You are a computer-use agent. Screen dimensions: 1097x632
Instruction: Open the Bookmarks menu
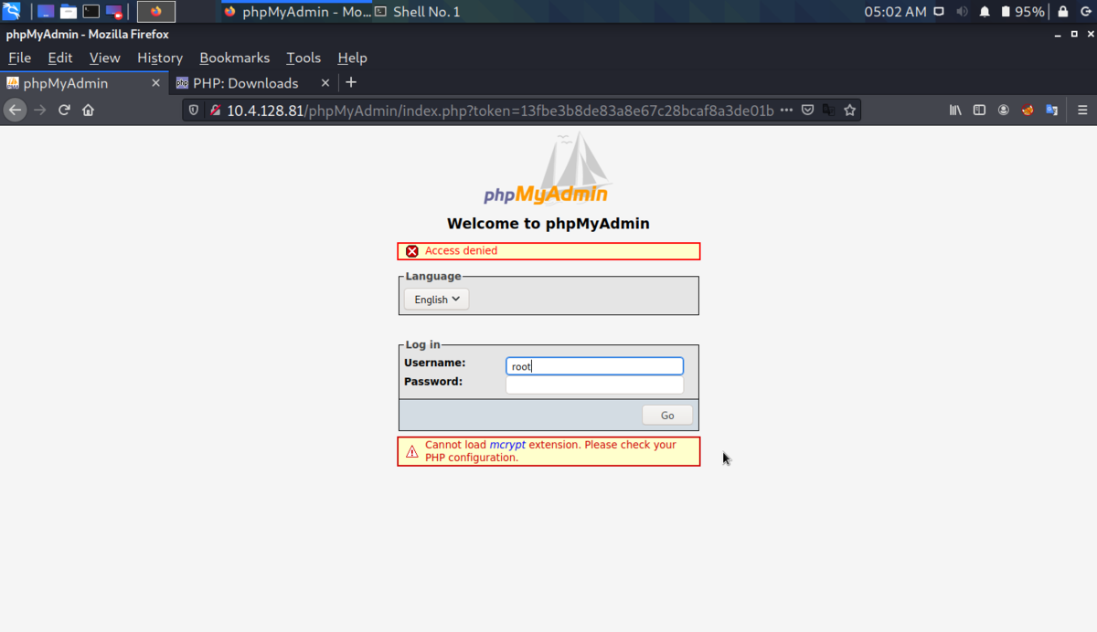235,58
